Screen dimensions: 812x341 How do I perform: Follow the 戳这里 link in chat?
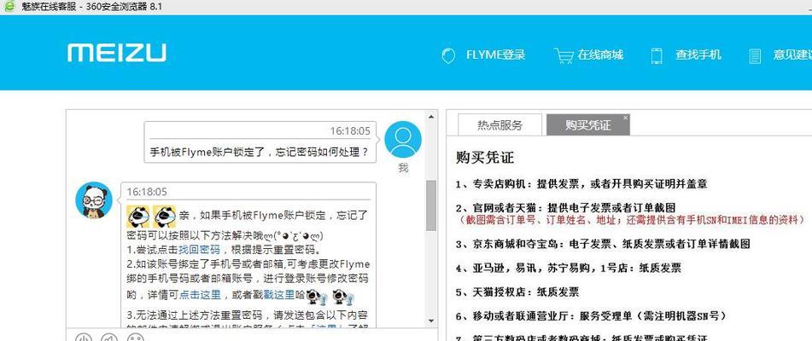279,294
